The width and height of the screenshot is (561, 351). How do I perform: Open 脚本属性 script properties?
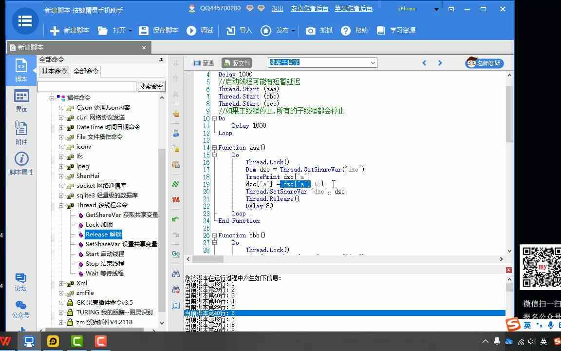tap(21, 163)
